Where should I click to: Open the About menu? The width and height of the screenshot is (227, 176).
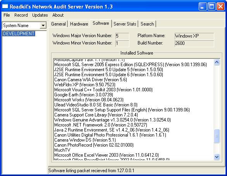click(x=58, y=15)
